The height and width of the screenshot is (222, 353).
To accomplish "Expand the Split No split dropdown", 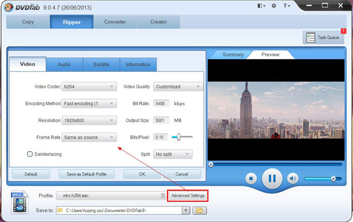I will 173,154.
